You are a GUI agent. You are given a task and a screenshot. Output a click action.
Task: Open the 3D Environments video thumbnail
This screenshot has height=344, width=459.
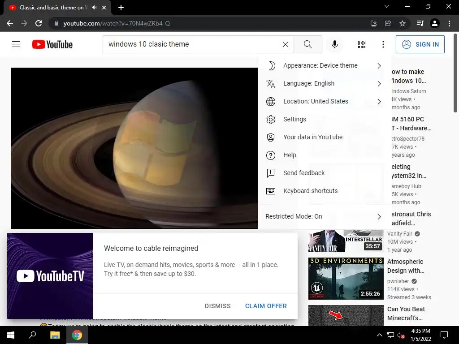(346, 279)
